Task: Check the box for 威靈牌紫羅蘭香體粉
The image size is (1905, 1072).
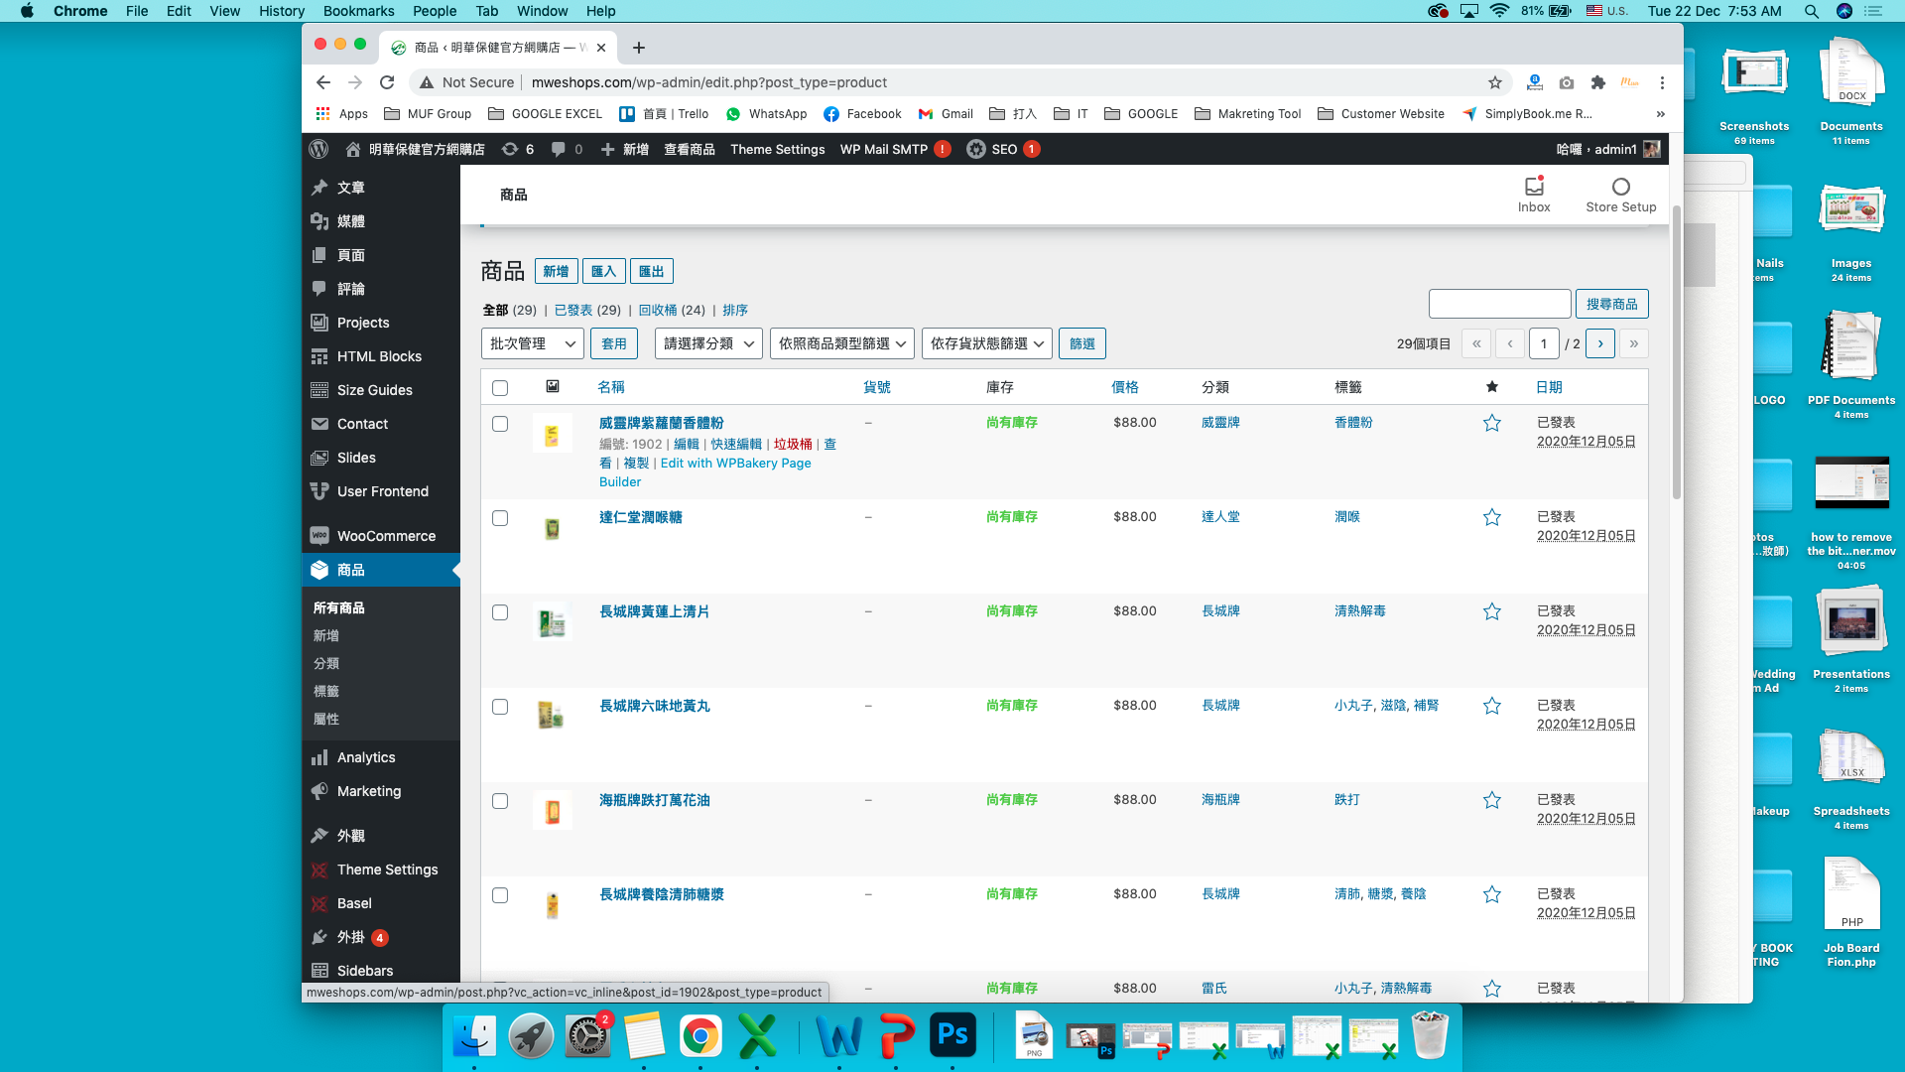Action: tap(500, 424)
